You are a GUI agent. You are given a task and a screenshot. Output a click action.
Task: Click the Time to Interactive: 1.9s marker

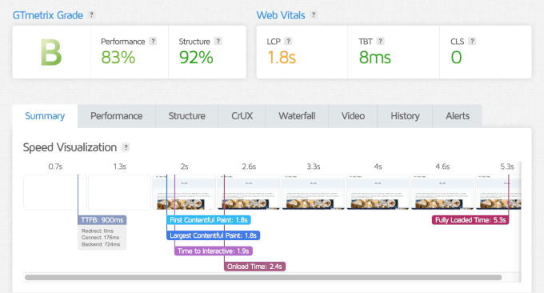click(214, 251)
